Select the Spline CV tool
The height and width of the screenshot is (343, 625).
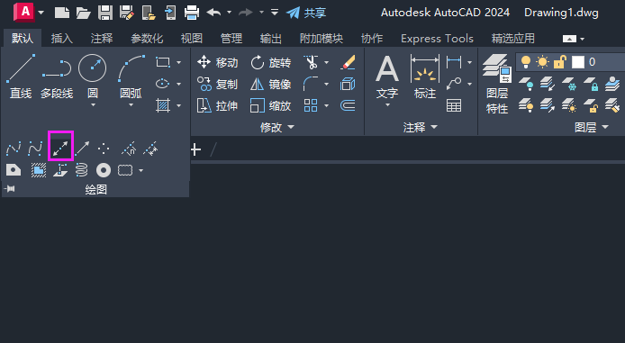[x=35, y=149]
